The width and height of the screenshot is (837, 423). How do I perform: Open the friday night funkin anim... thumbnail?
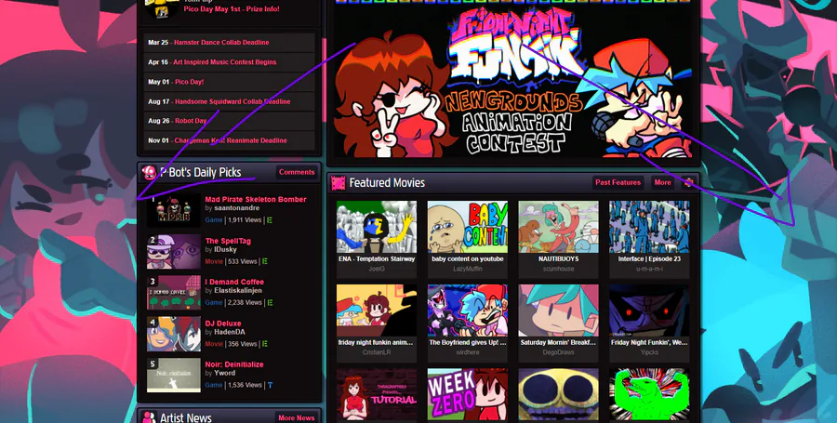tap(377, 311)
